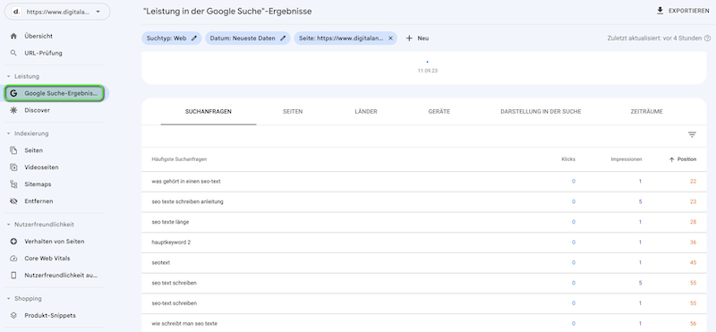This screenshot has height=332, width=716.
Task: Open Darstellung in der Suche tab
Action: pyautogui.click(x=541, y=112)
